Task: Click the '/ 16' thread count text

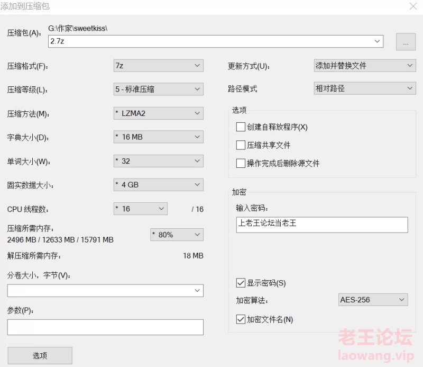Action: coord(197,209)
